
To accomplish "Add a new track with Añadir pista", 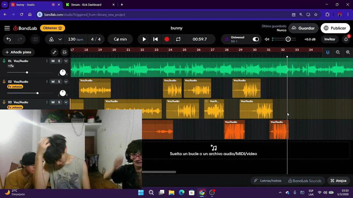I will [18, 52].
